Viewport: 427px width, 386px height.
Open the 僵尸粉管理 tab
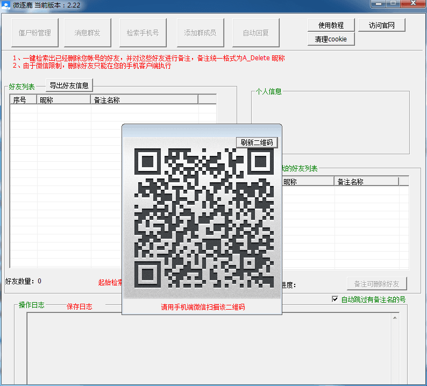[35, 33]
